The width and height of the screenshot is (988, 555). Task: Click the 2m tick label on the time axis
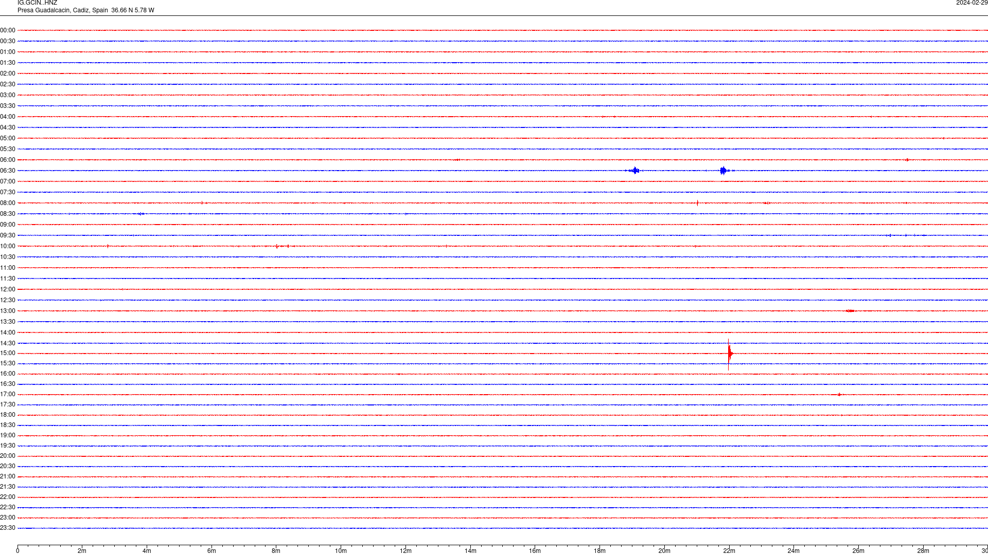(82, 551)
